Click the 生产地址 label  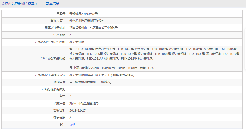[59, 35]
